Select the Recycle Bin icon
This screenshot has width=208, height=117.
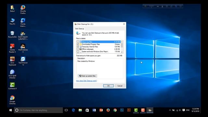[x=12, y=34]
